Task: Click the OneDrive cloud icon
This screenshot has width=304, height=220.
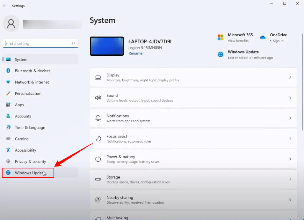Action: [x=263, y=38]
